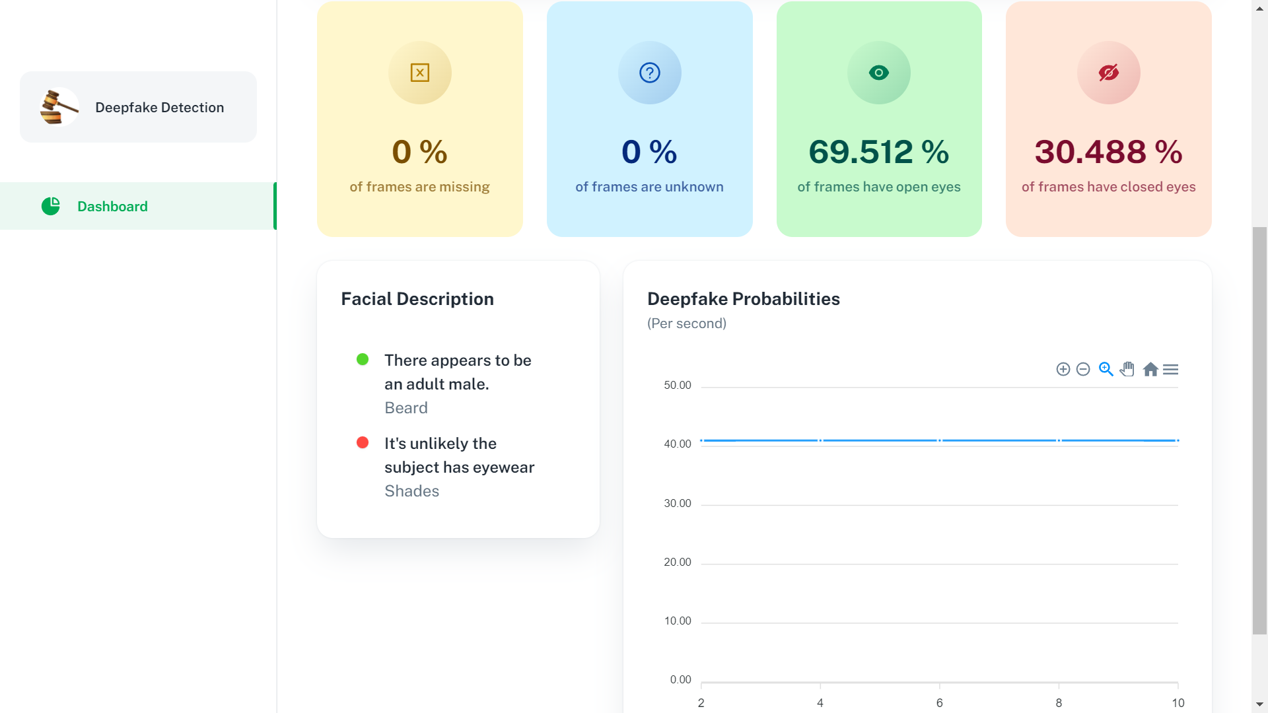Click the Shades attribute label

pos(411,491)
